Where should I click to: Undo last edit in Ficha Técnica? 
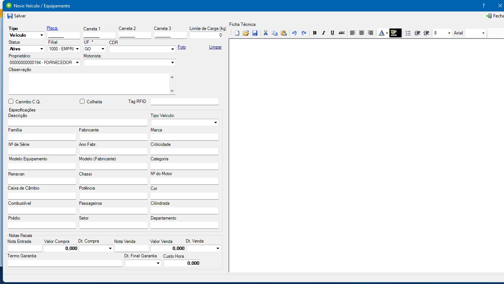pyautogui.click(x=294, y=33)
